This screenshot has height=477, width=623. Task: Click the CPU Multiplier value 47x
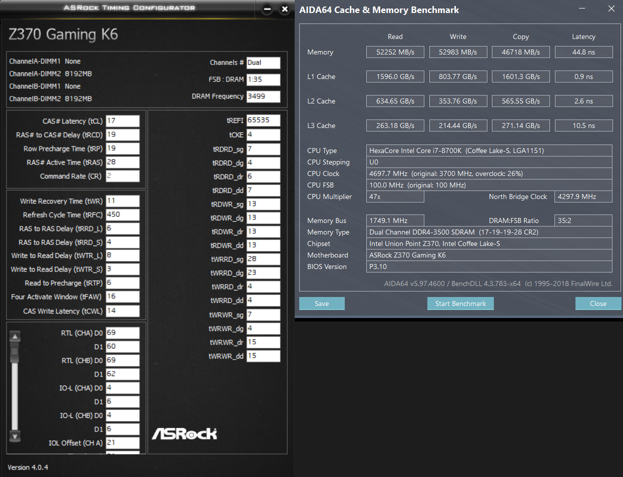395,196
